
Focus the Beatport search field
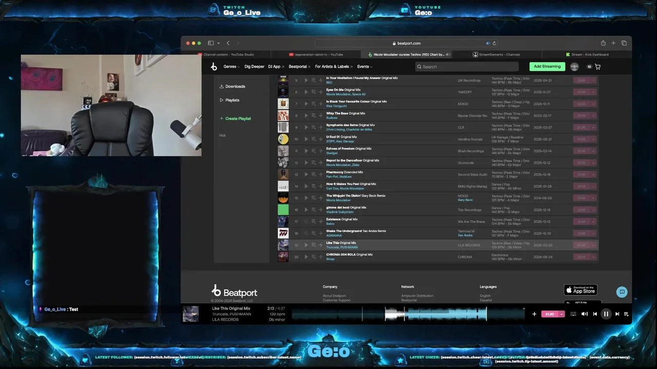point(467,67)
